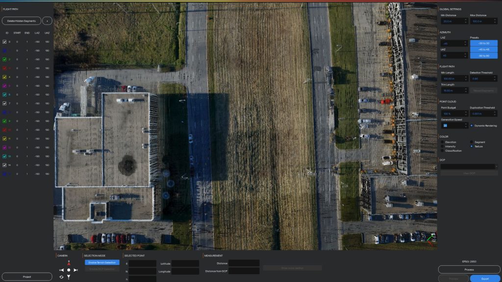Viewport: 502px width, 282px height.
Task: Toggle the yellow segment 4 checkbox
Action: pos(4,77)
